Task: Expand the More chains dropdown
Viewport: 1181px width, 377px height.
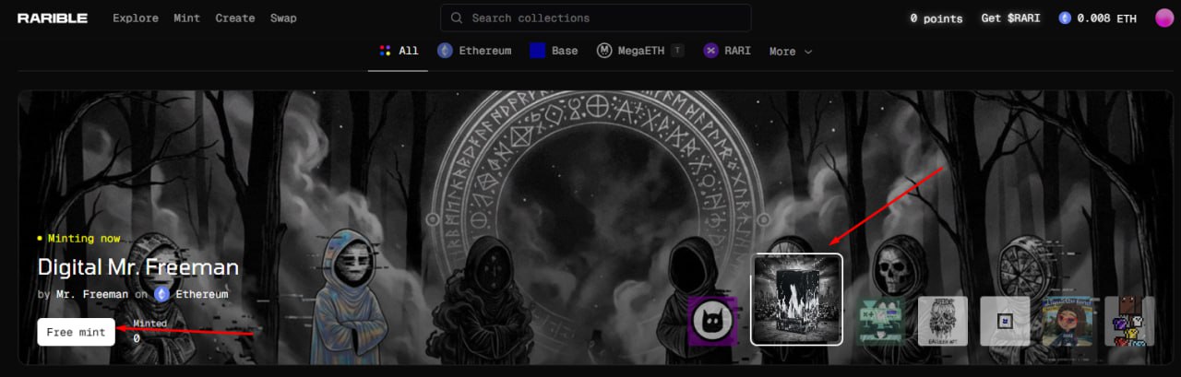Action: [x=791, y=52]
